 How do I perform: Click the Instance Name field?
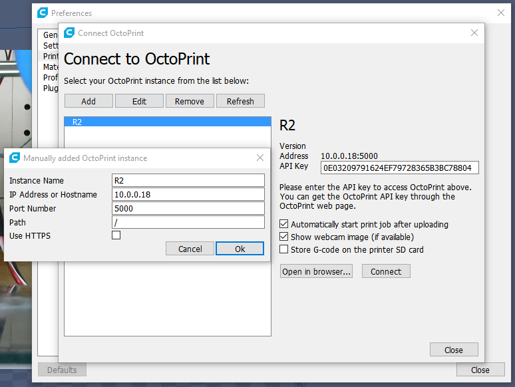click(x=188, y=181)
